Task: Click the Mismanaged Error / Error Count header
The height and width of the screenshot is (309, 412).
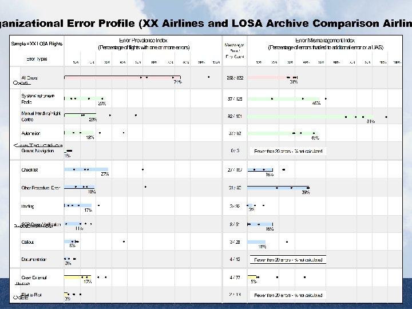Action: 235,51
